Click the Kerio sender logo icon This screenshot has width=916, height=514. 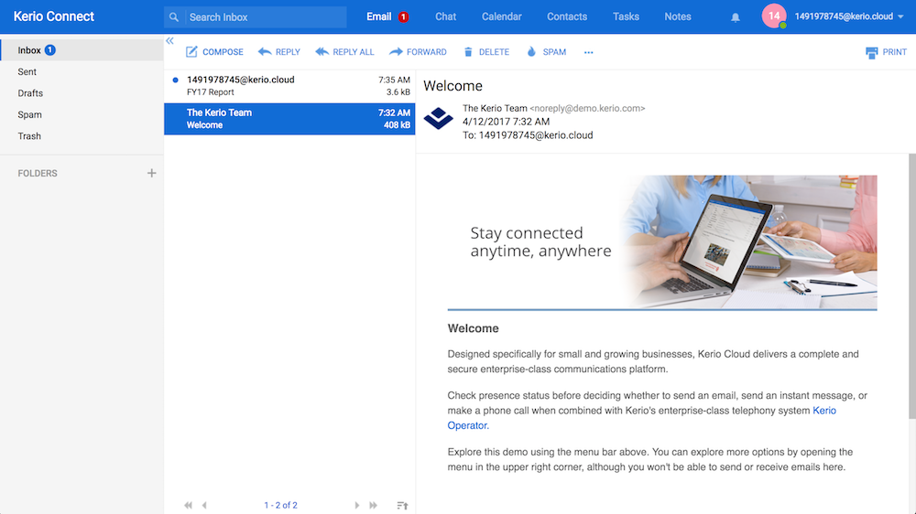[438, 118]
